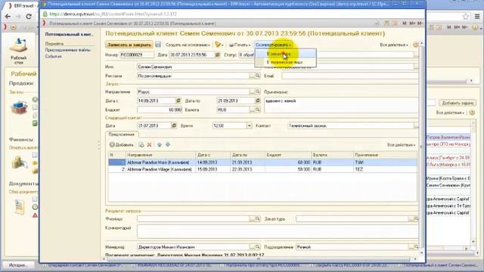This screenshot has width=484, height=272.
Task: Click the help question-mark icon in form toolbar
Action: pyautogui.click(x=416, y=45)
